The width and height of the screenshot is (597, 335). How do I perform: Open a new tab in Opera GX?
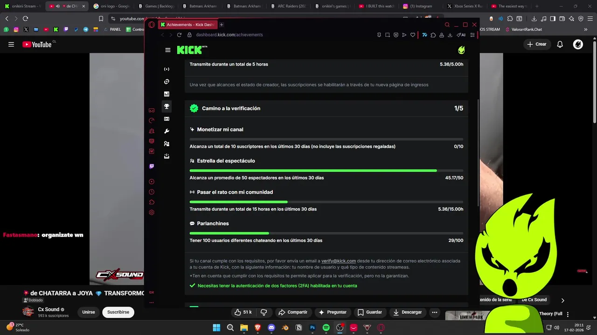[x=222, y=25]
